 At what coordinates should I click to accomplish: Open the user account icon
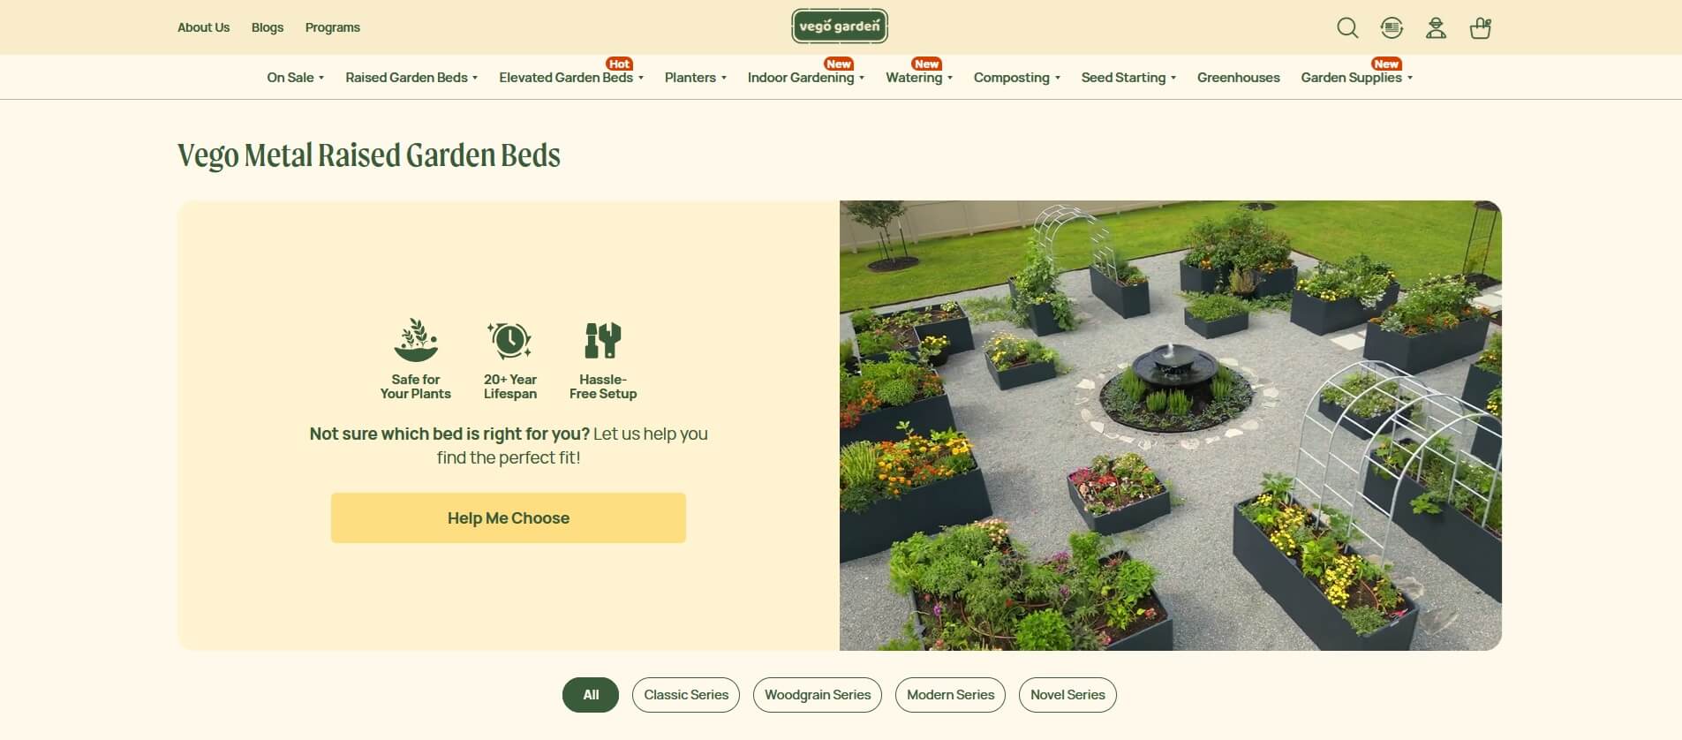coord(1436,28)
